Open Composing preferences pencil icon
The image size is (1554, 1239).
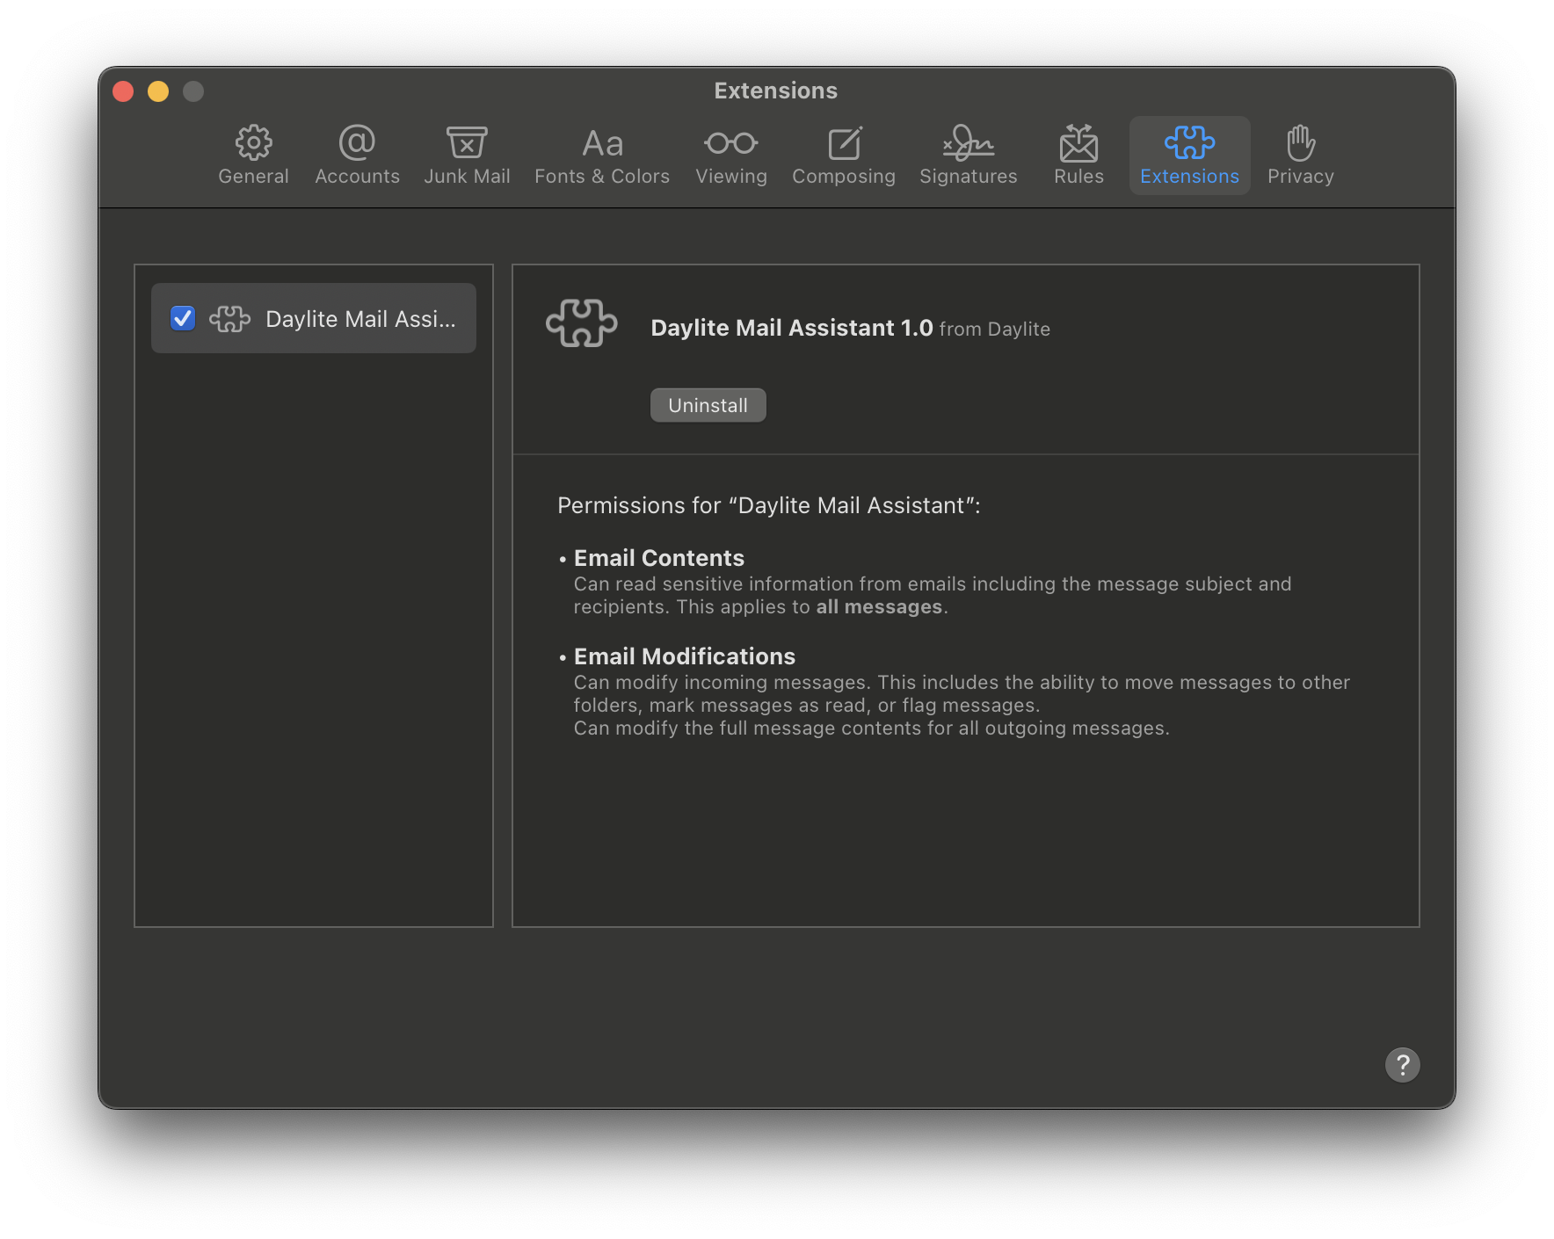pyautogui.click(x=844, y=142)
